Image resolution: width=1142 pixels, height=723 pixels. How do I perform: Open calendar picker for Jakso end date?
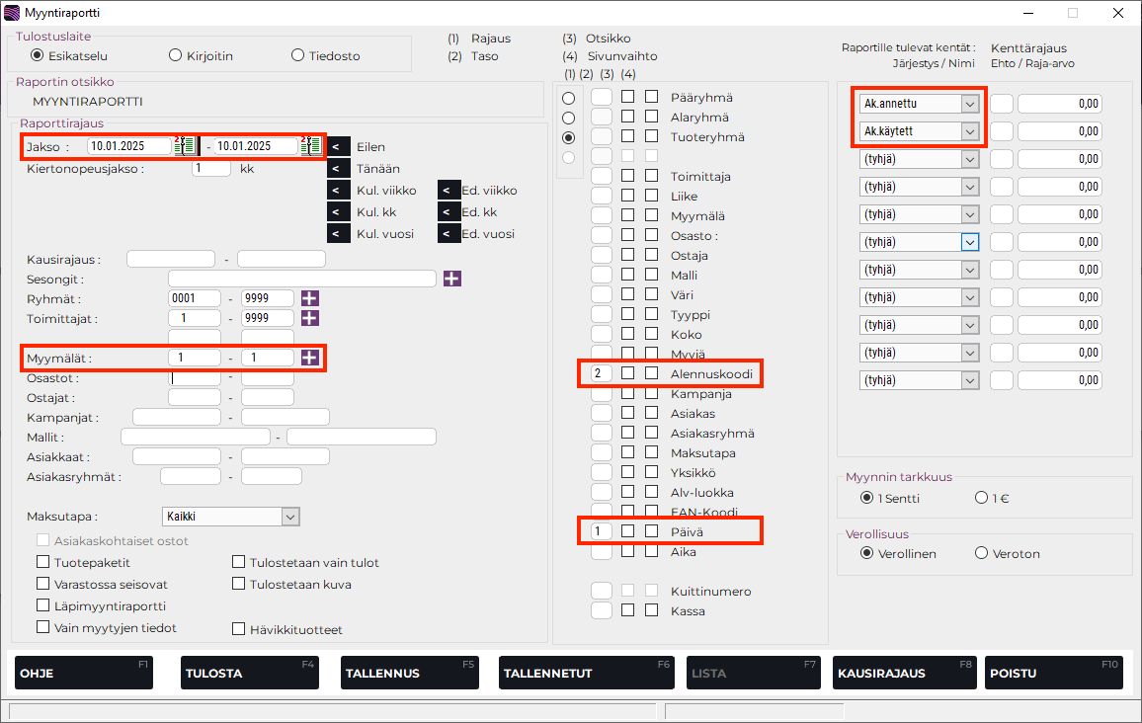click(311, 146)
